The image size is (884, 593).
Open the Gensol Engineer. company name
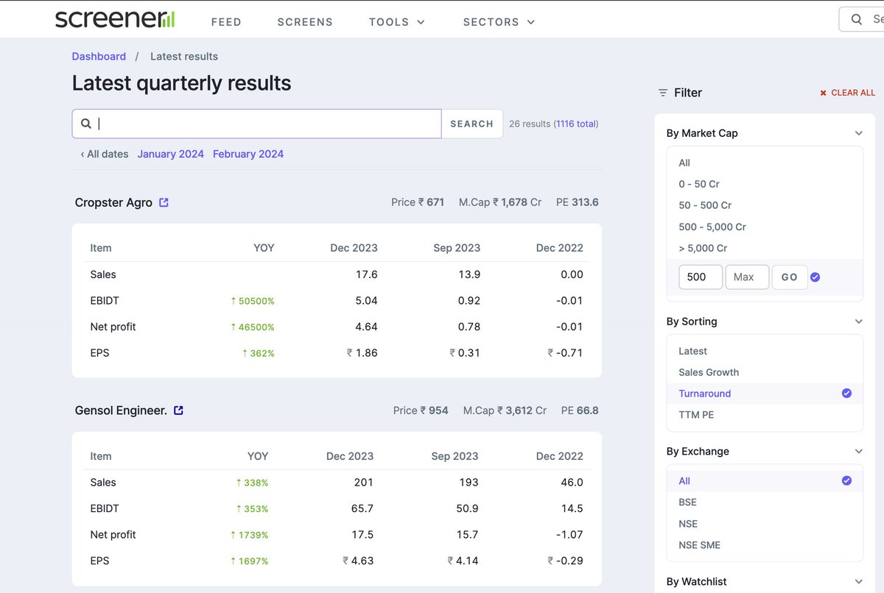pyautogui.click(x=121, y=411)
